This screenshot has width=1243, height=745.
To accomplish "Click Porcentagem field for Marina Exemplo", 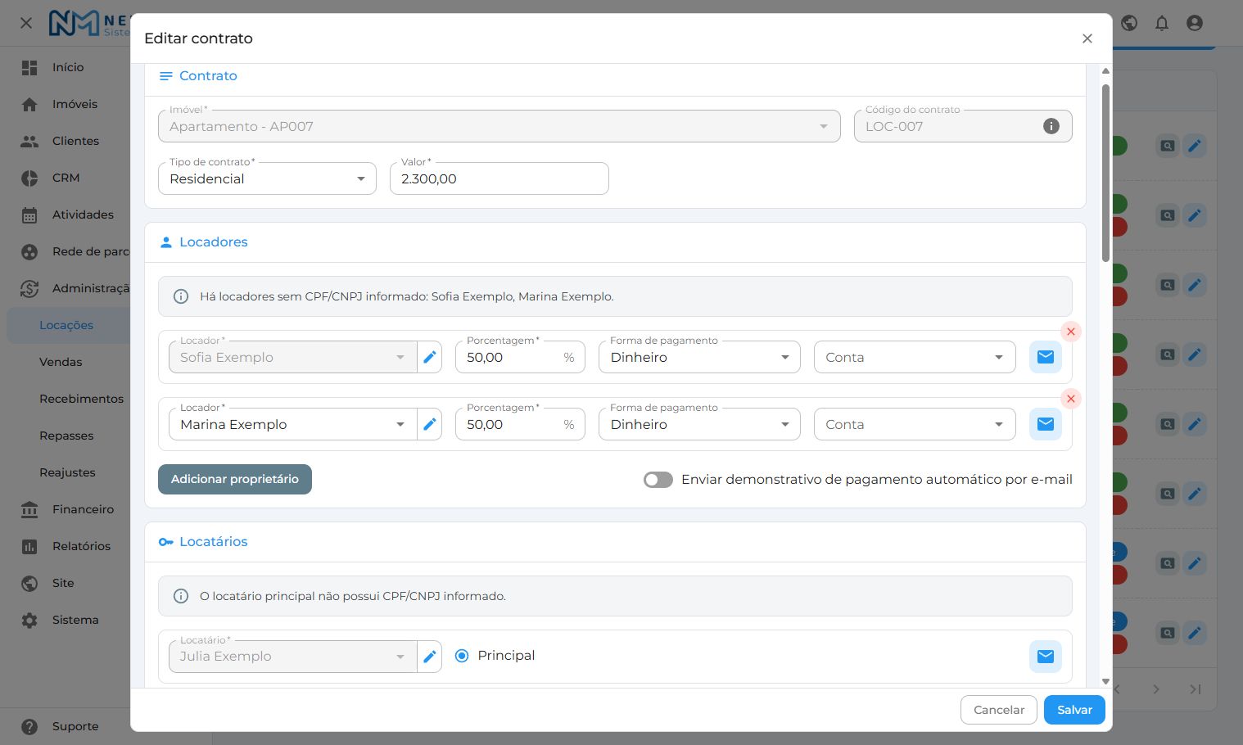I will (520, 424).
